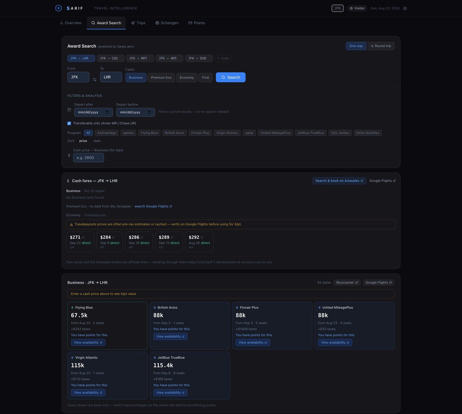Select the JFK → NRT saved route
The image size is (462, 414).
pyautogui.click(x=140, y=58)
